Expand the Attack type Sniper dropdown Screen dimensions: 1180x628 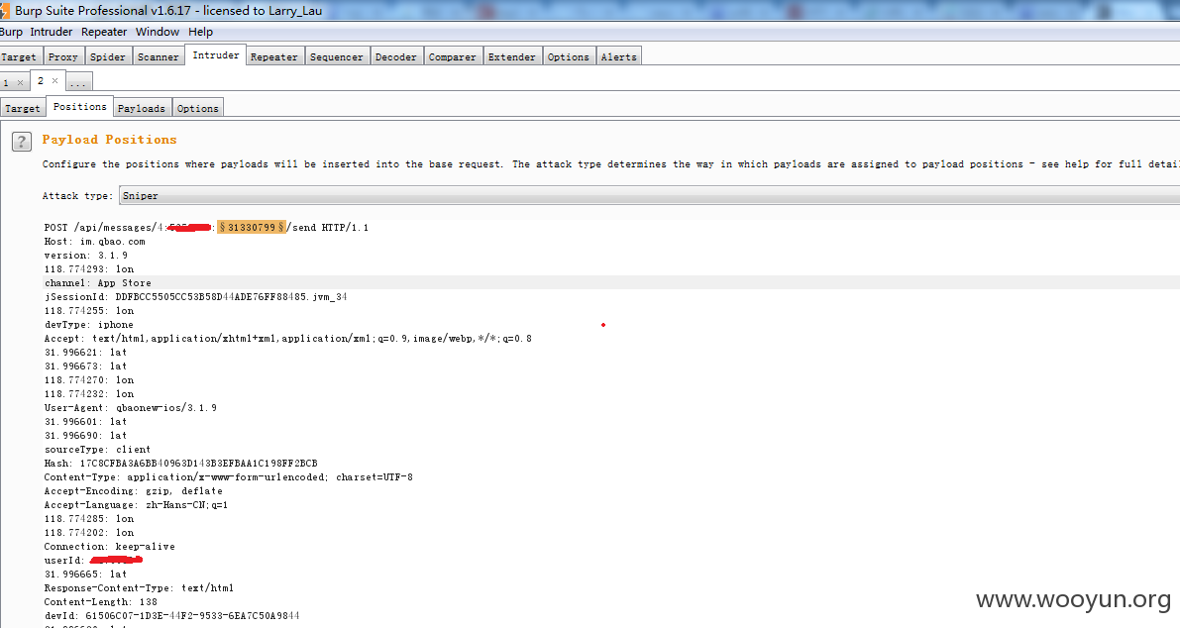tap(649, 195)
